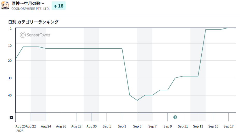Image resolution: width=240 pixels, height=135 pixels.
Task: Click the up-arrow rank change badge 18
Action: (x=59, y=6)
